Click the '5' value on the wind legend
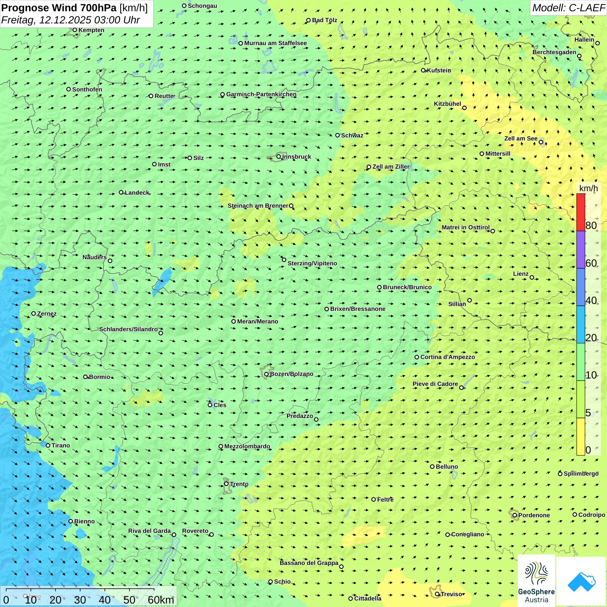Screen dimensions: 607x607 tap(588, 413)
